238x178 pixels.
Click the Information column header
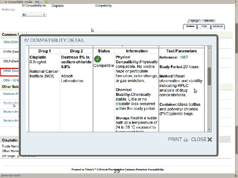coord(137,51)
